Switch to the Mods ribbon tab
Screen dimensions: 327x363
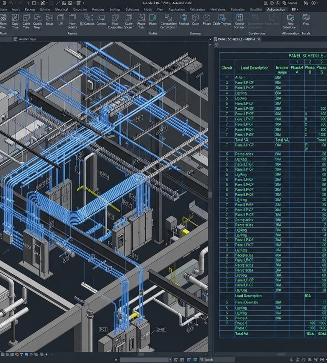(x=148, y=9)
